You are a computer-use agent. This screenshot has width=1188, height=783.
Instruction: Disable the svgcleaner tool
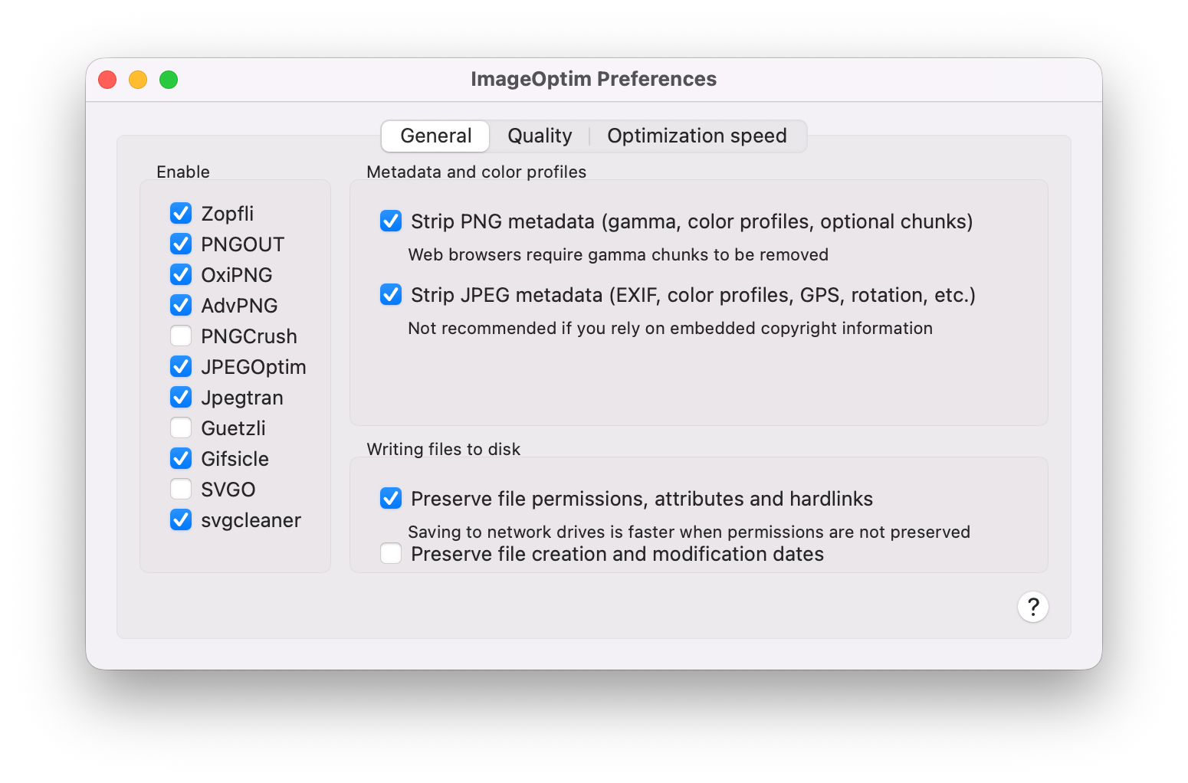(x=181, y=519)
